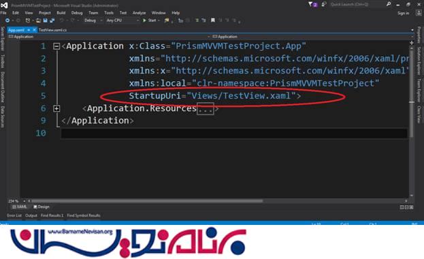Open the Error List panel tab
The image size is (424, 259).
point(14,215)
